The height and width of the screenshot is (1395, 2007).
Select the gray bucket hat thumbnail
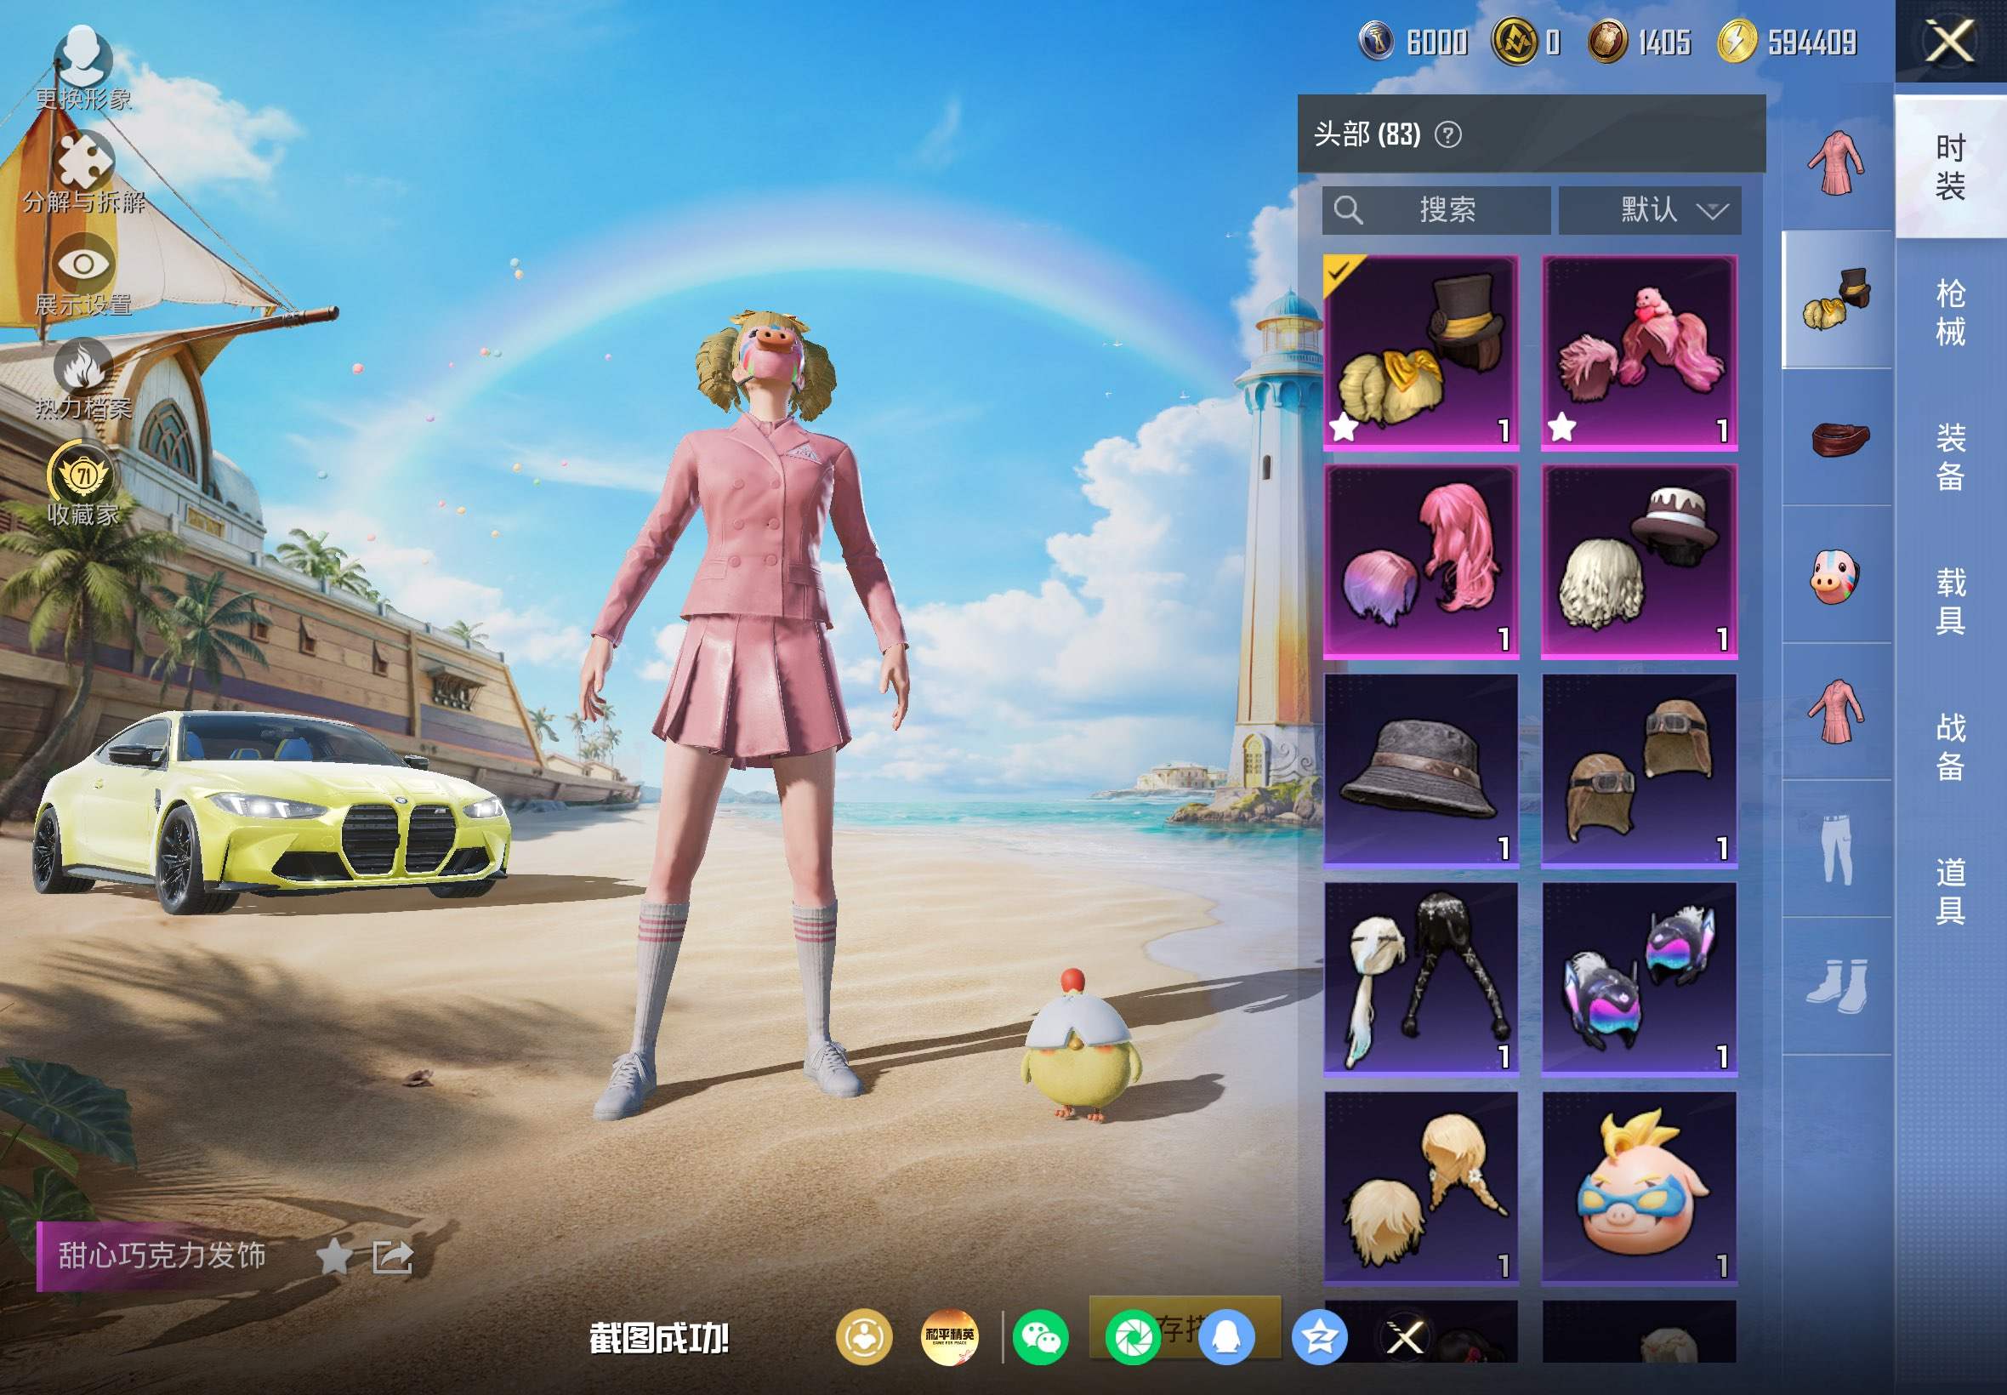(x=1421, y=770)
